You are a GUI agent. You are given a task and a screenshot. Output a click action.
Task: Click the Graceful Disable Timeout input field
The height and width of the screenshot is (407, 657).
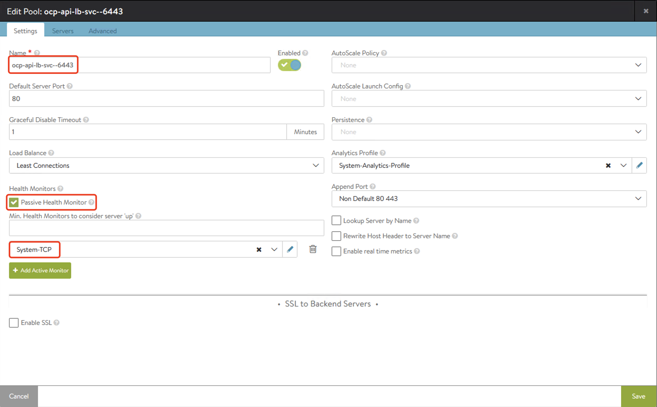click(x=147, y=132)
